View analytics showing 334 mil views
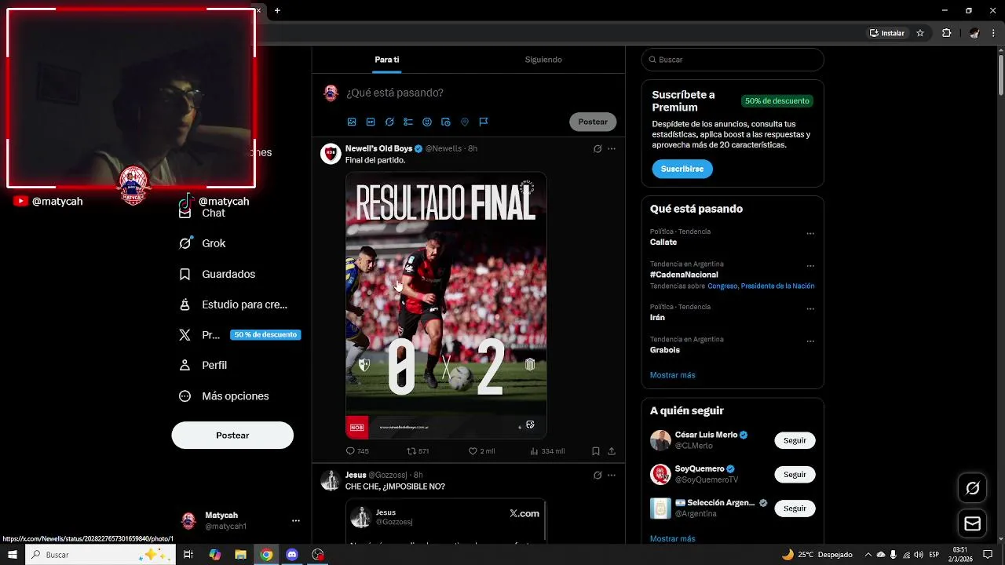Screen dimensions: 1005x565 [547, 451]
